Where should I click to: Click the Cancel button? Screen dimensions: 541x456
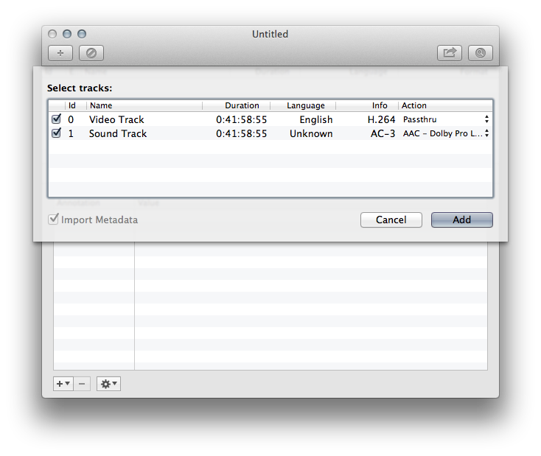click(x=391, y=220)
